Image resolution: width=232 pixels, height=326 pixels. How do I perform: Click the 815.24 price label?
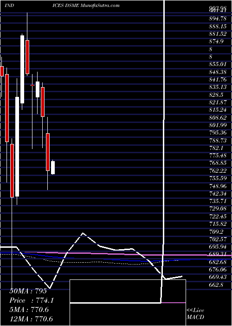[218, 110]
